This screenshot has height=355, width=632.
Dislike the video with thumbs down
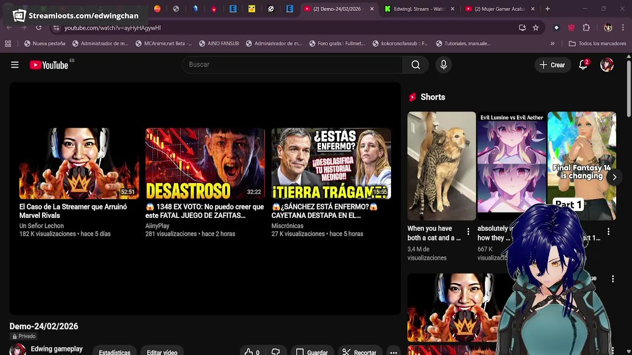pos(276,352)
